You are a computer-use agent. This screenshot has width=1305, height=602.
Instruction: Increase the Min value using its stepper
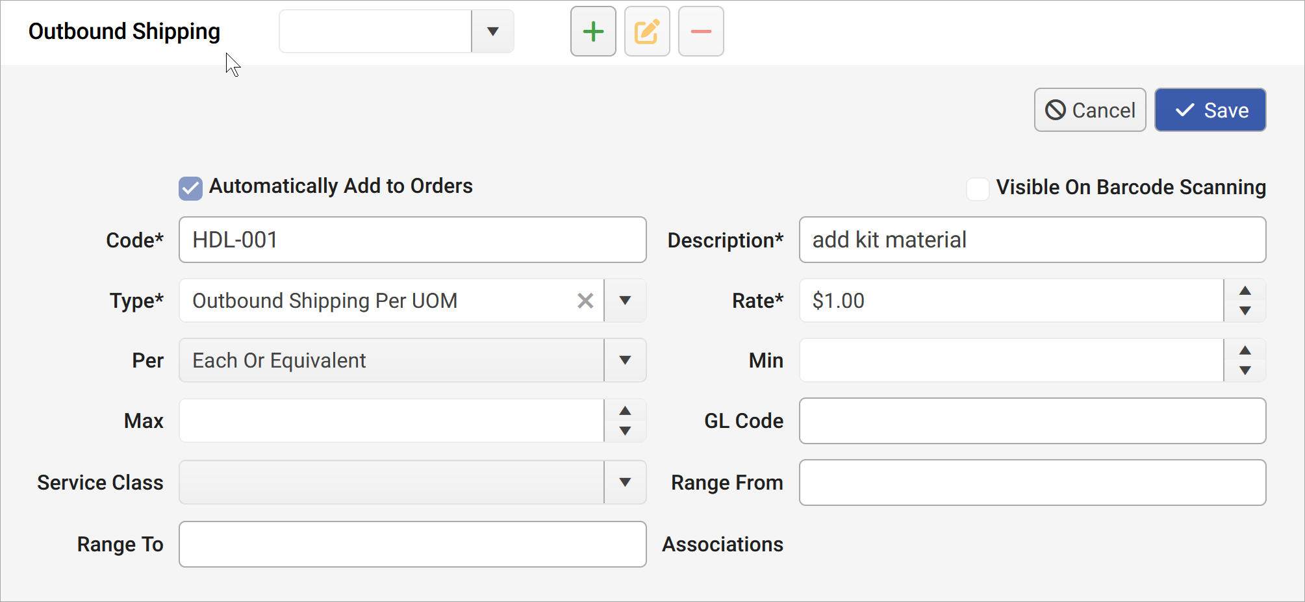point(1245,351)
